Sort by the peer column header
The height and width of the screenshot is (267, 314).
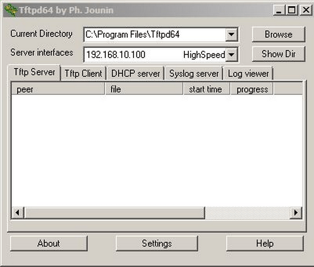58,89
